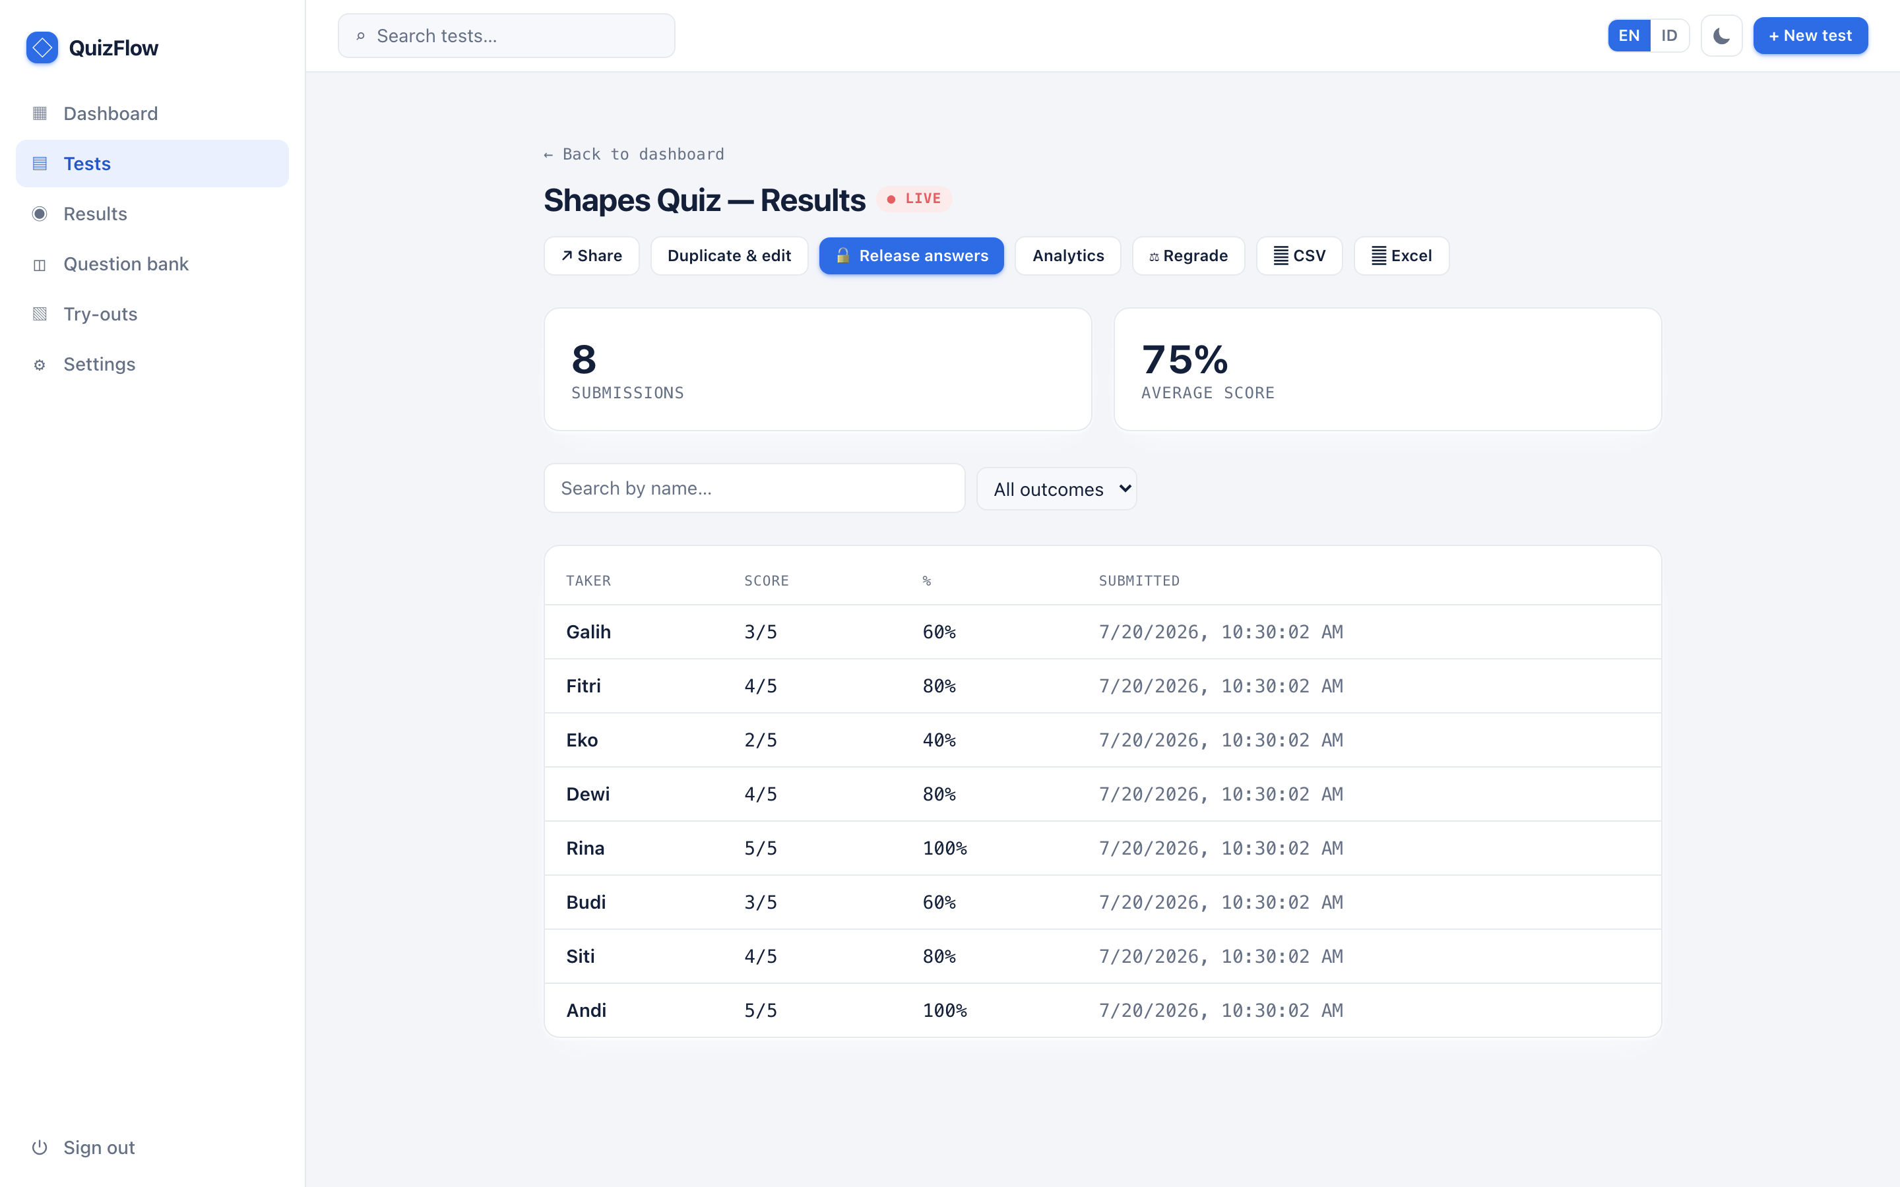Image resolution: width=1900 pixels, height=1187 pixels.
Task: Select taker name Andi
Action: tap(586, 1011)
